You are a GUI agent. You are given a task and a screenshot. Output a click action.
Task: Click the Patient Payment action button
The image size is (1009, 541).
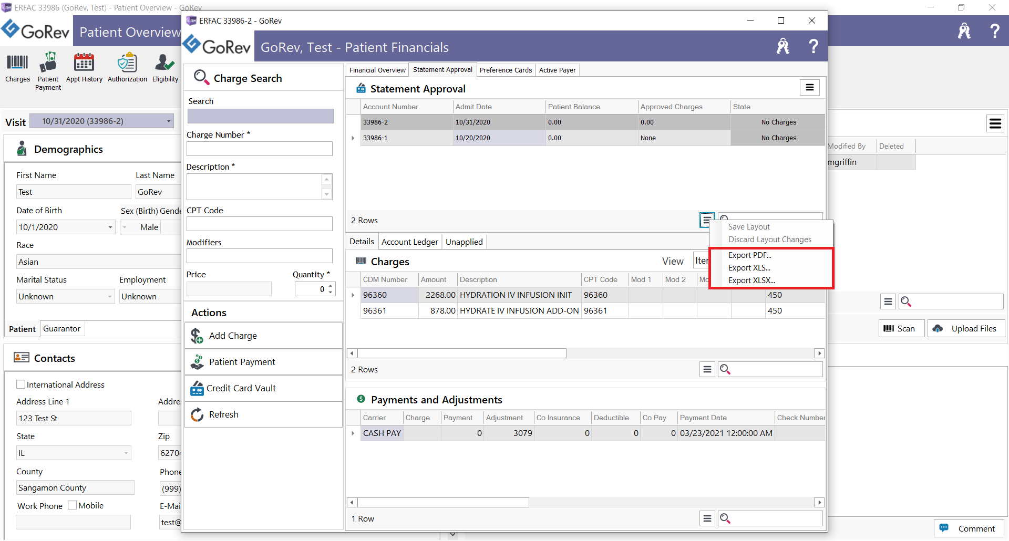coord(263,362)
